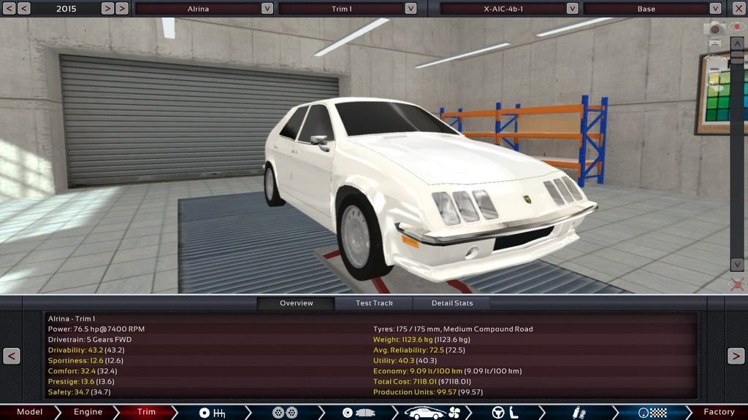Switch to the Test Track tab

(x=374, y=303)
